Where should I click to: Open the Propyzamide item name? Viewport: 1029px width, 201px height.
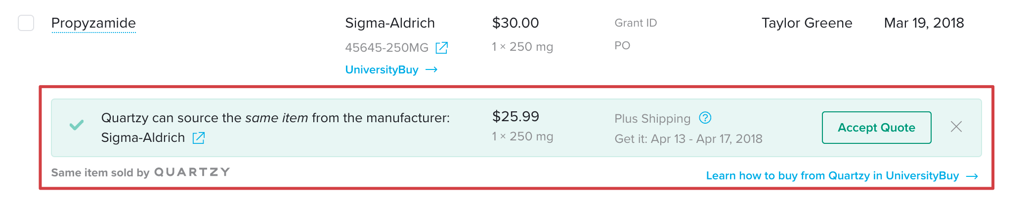(x=93, y=23)
